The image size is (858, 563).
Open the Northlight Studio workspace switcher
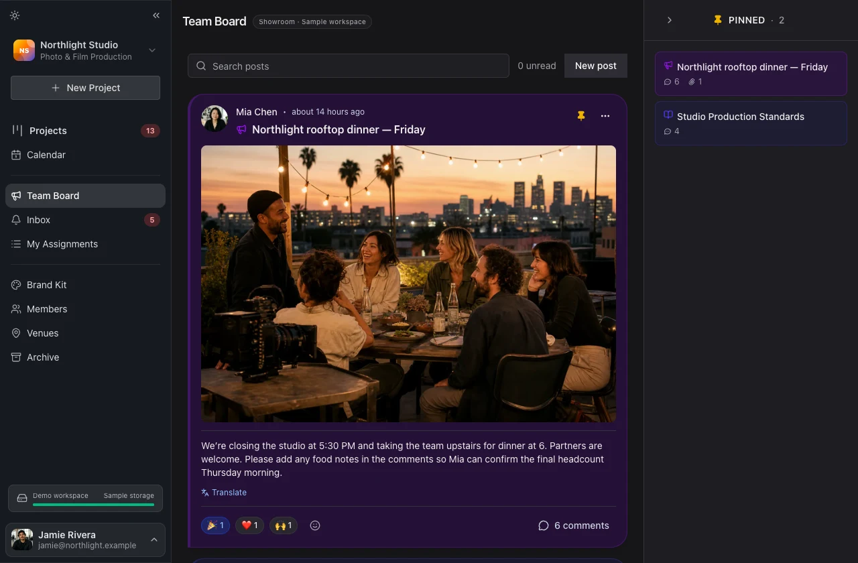[x=85, y=50]
